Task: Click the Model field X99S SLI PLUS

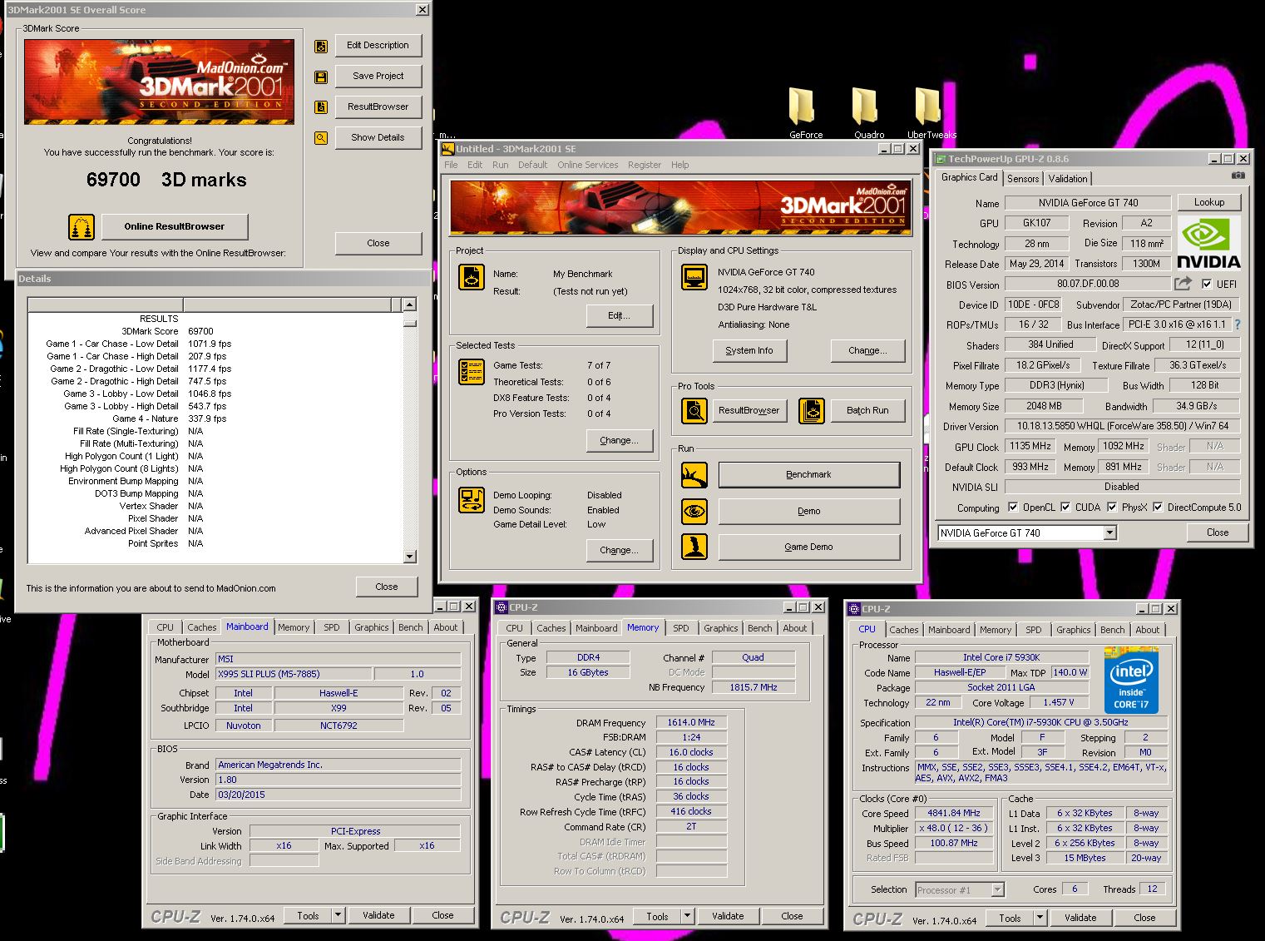Action: coord(293,674)
